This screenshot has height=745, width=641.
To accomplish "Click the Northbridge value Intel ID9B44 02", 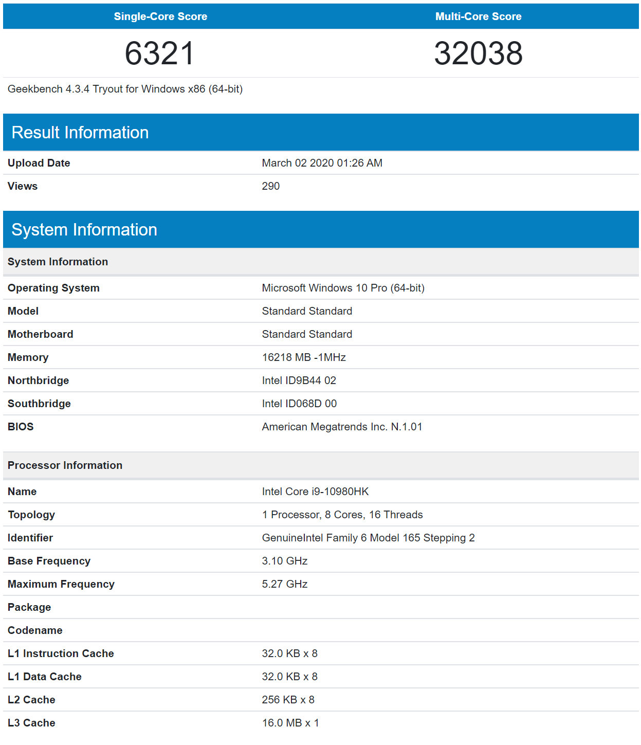I will [x=299, y=380].
